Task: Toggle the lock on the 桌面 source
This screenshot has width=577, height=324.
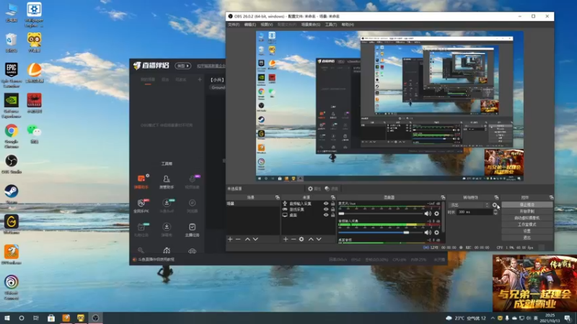Action: click(332, 215)
